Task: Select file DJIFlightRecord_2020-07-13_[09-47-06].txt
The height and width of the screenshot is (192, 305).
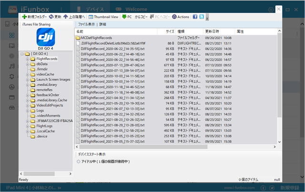Action: click(x=112, y=65)
